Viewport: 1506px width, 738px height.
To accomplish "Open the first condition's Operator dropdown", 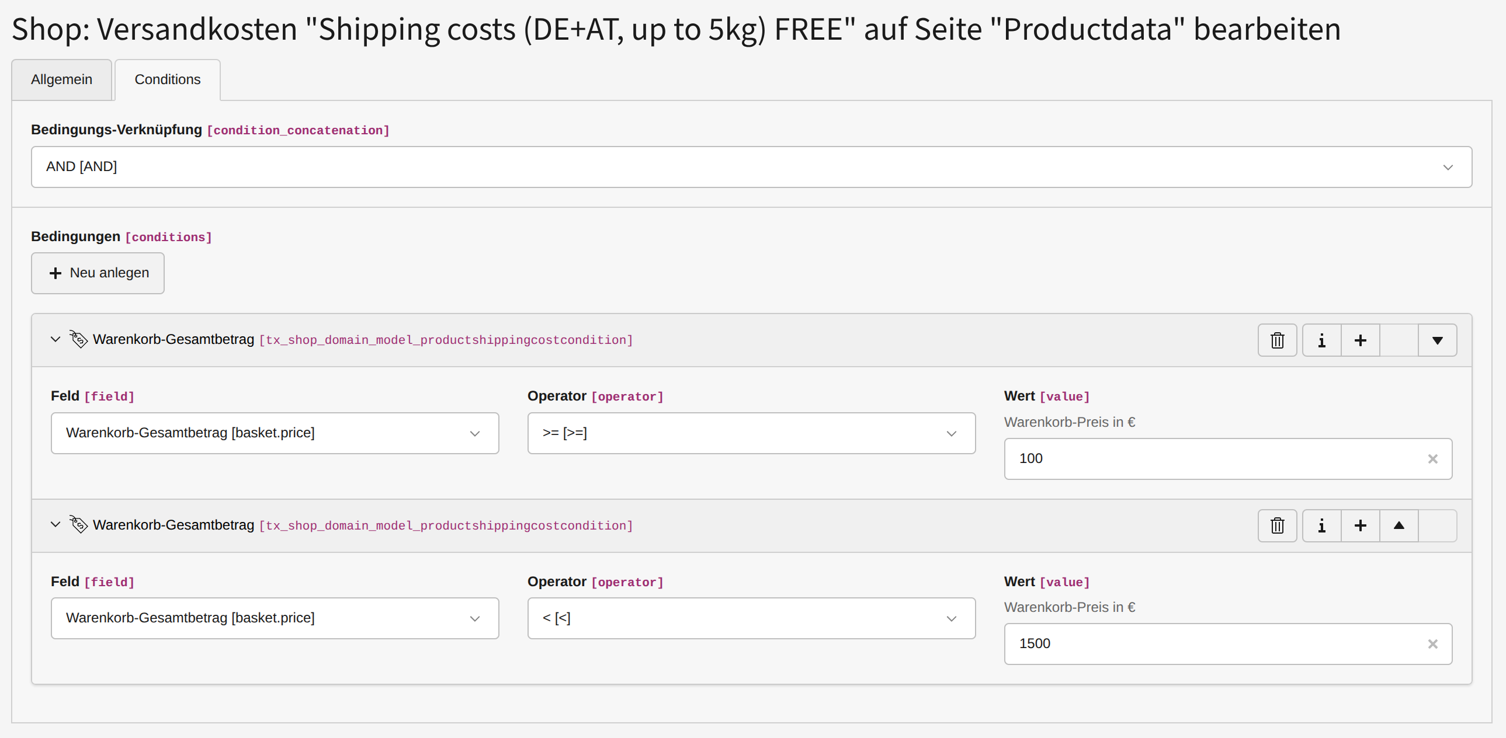I will 751,433.
